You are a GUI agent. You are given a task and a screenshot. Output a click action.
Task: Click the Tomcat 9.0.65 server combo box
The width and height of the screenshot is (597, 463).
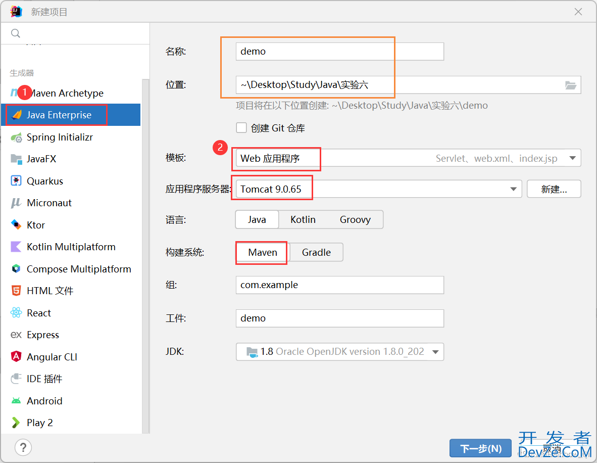[x=379, y=189]
